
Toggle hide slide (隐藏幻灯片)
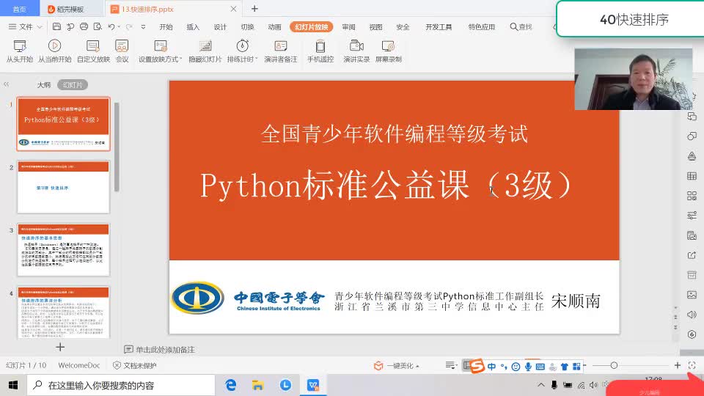point(205,51)
